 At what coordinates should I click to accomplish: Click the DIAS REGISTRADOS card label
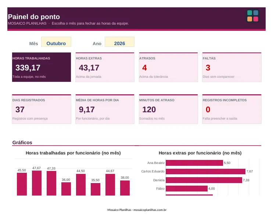29,100
